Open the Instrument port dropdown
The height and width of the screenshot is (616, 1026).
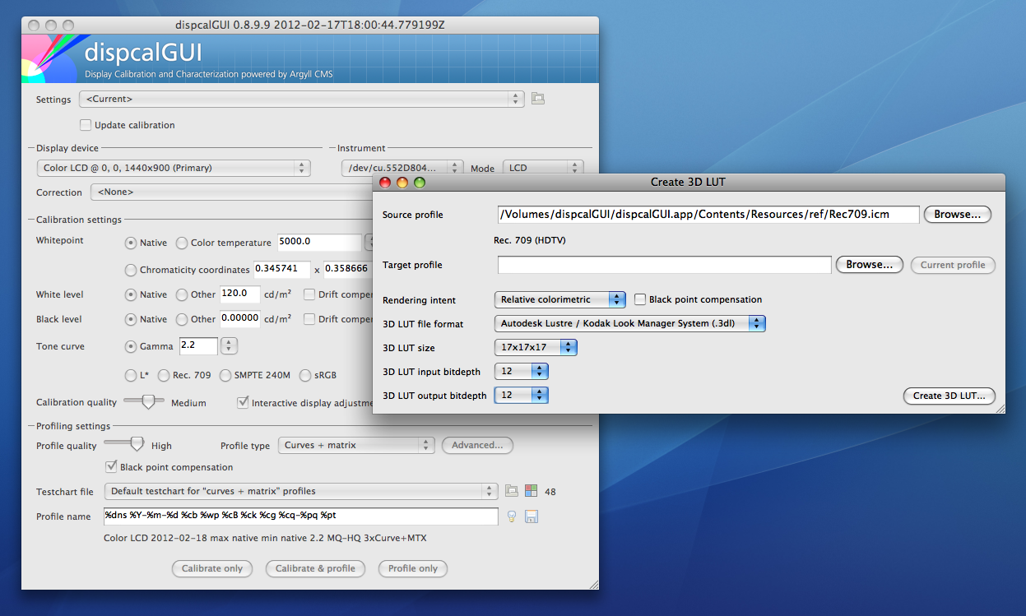402,168
